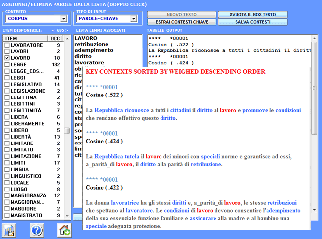The height and width of the screenshot is (239, 322).
Task: Open the TIPO DI INPUT dropdown PAROLE-CHIAVE
Action: pos(107,19)
